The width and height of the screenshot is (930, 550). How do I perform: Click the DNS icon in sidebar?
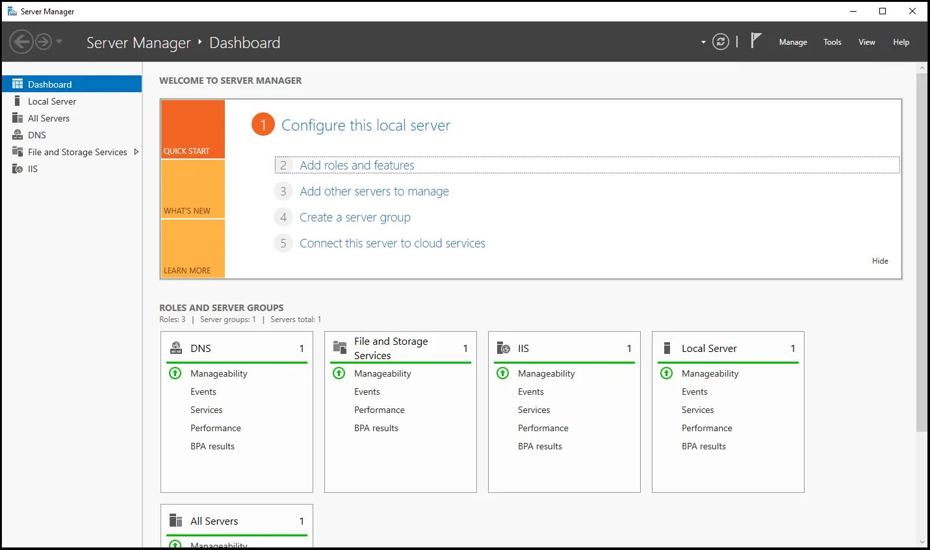18,135
